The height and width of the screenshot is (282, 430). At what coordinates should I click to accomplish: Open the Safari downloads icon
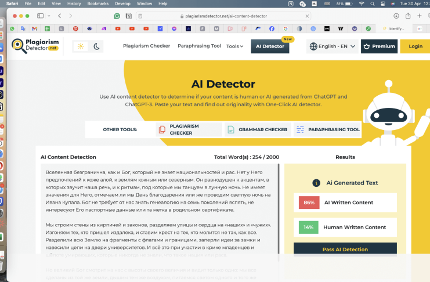[396, 16]
